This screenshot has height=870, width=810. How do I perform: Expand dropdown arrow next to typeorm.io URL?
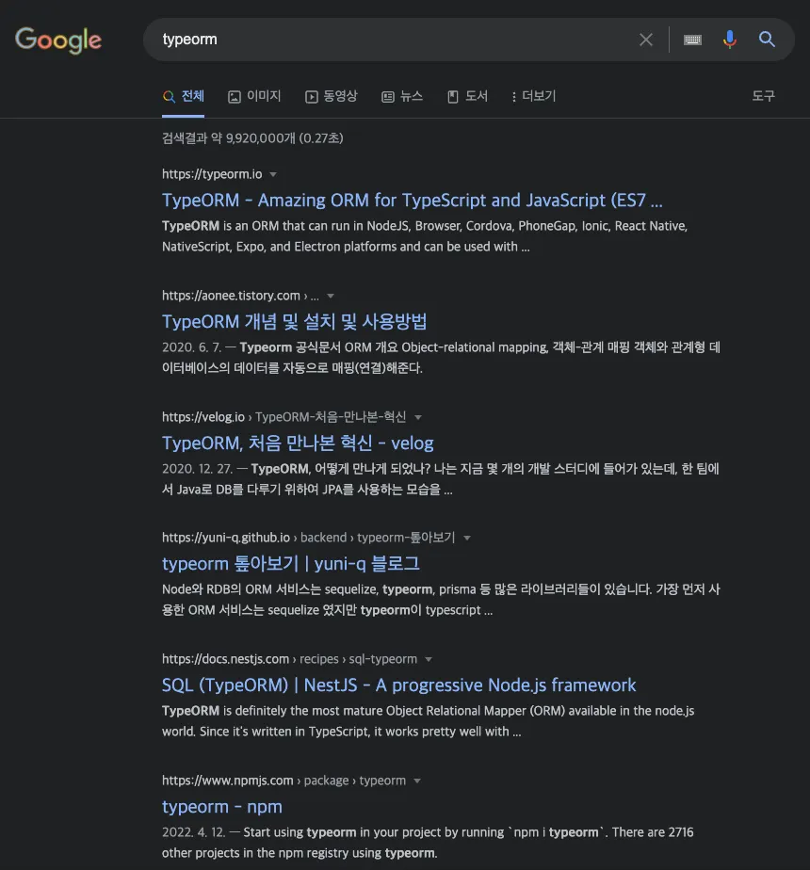[273, 175]
